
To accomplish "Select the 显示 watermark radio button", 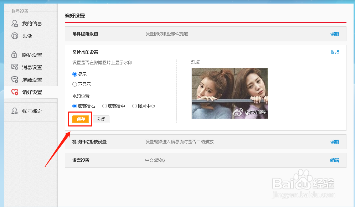I will (x=74, y=74).
